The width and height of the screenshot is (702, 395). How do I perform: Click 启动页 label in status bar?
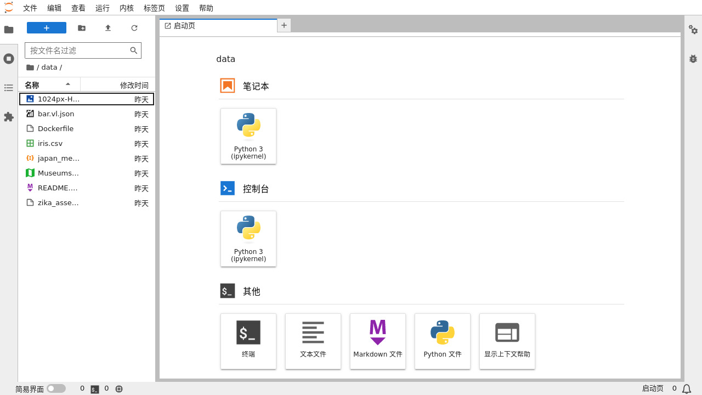coord(653,388)
